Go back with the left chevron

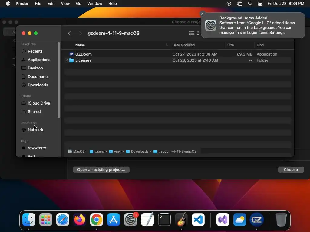(x=69, y=33)
